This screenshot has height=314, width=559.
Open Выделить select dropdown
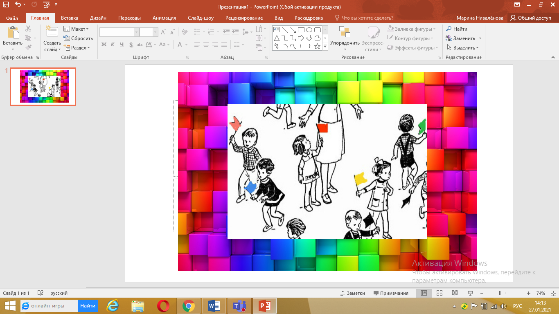[x=462, y=48]
